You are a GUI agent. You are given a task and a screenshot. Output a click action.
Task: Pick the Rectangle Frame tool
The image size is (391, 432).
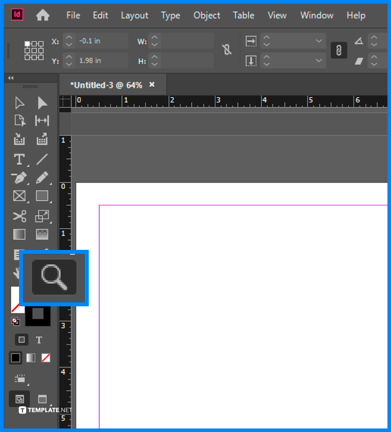(20, 196)
